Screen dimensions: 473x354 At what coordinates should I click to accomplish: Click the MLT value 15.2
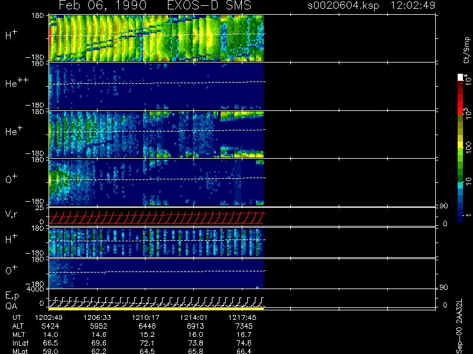tap(147, 335)
